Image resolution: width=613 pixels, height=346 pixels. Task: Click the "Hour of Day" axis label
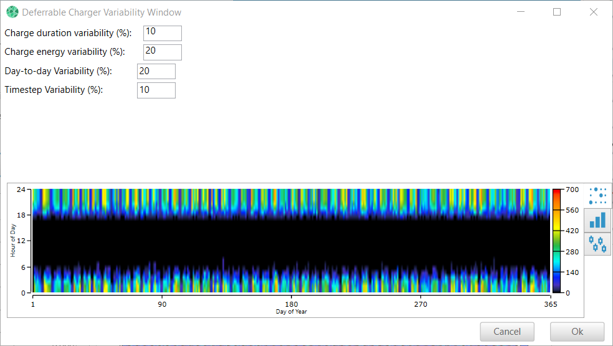pos(13,241)
